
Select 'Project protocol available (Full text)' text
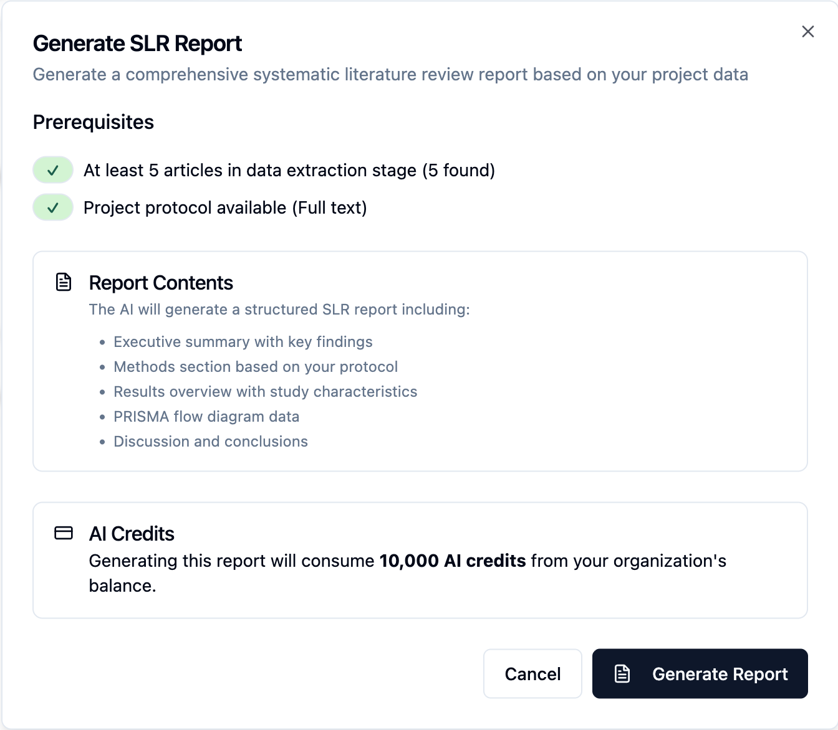tap(225, 208)
